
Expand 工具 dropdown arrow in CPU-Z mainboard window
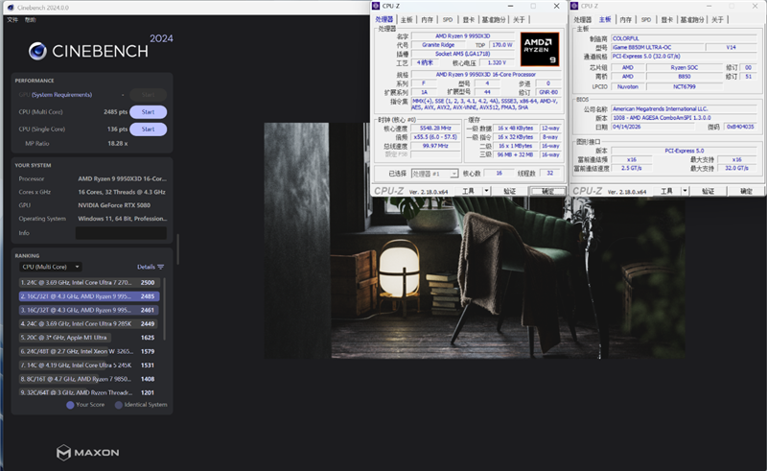(x=686, y=191)
